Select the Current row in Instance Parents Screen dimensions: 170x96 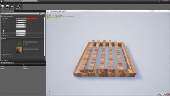pyautogui.click(x=23, y=68)
